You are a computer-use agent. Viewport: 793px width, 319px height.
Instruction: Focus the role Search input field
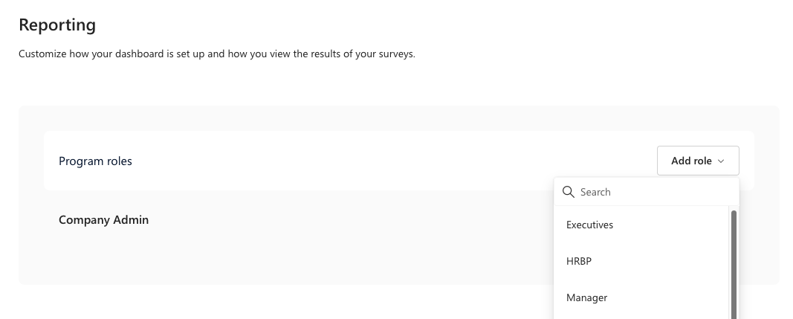(647, 192)
